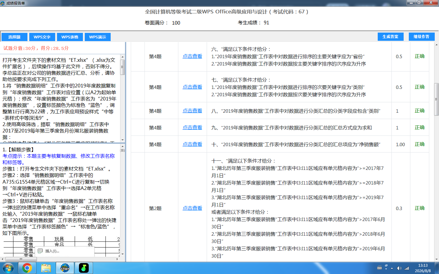This screenshot has width=439, height=274.
Task: Click the 继续作答 button
Action: click(x=421, y=37)
